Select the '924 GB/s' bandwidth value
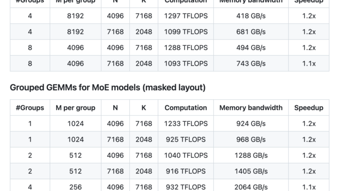The image size is (341, 191). point(251,124)
